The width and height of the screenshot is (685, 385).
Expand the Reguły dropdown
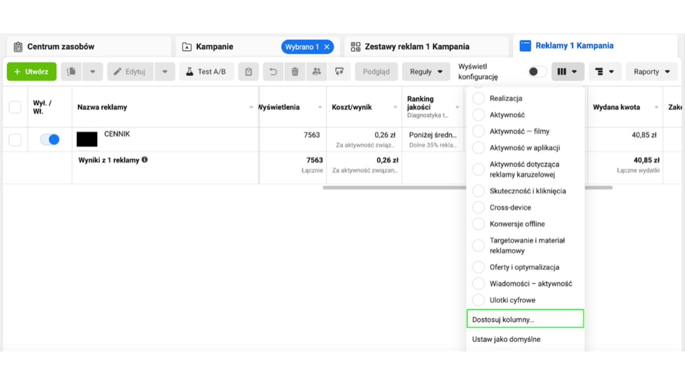coord(426,71)
